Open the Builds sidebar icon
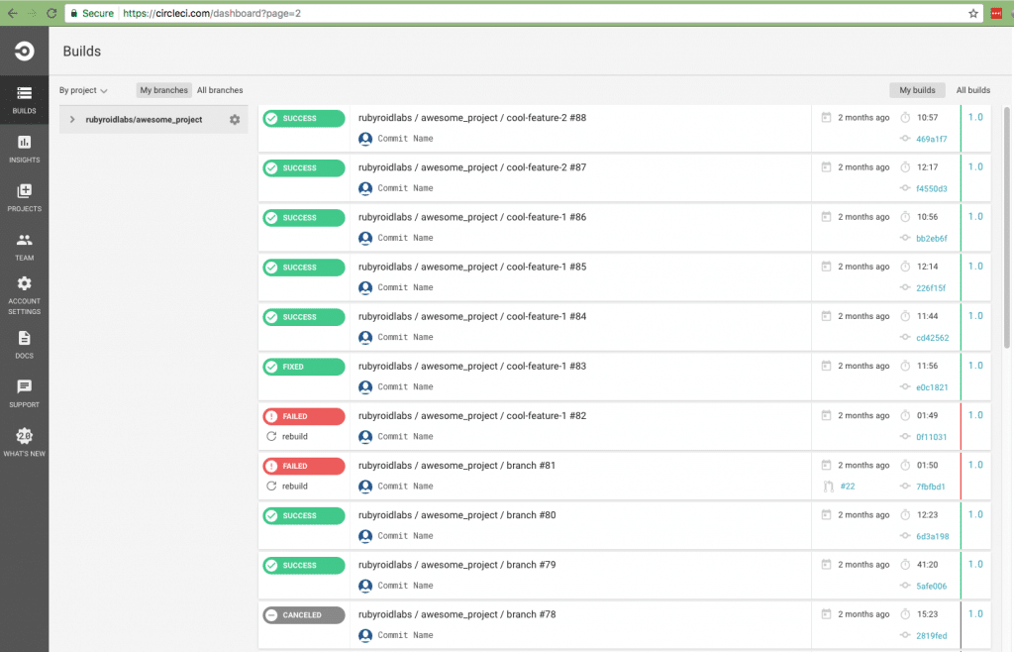 click(24, 93)
